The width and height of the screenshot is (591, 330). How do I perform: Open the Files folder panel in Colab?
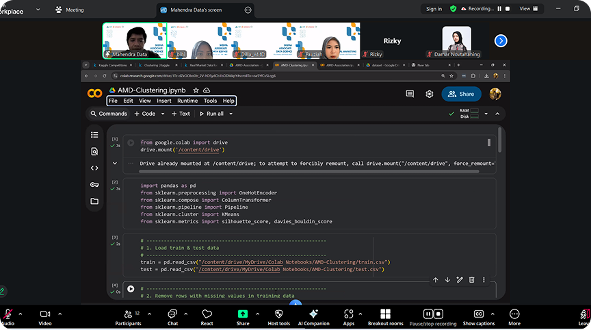click(x=94, y=201)
